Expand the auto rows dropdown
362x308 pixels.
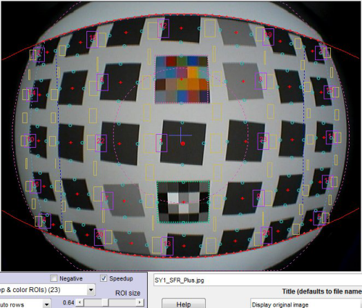[26, 305]
